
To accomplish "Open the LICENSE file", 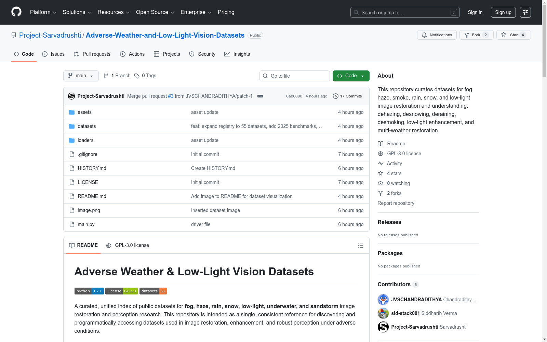I will (x=88, y=182).
